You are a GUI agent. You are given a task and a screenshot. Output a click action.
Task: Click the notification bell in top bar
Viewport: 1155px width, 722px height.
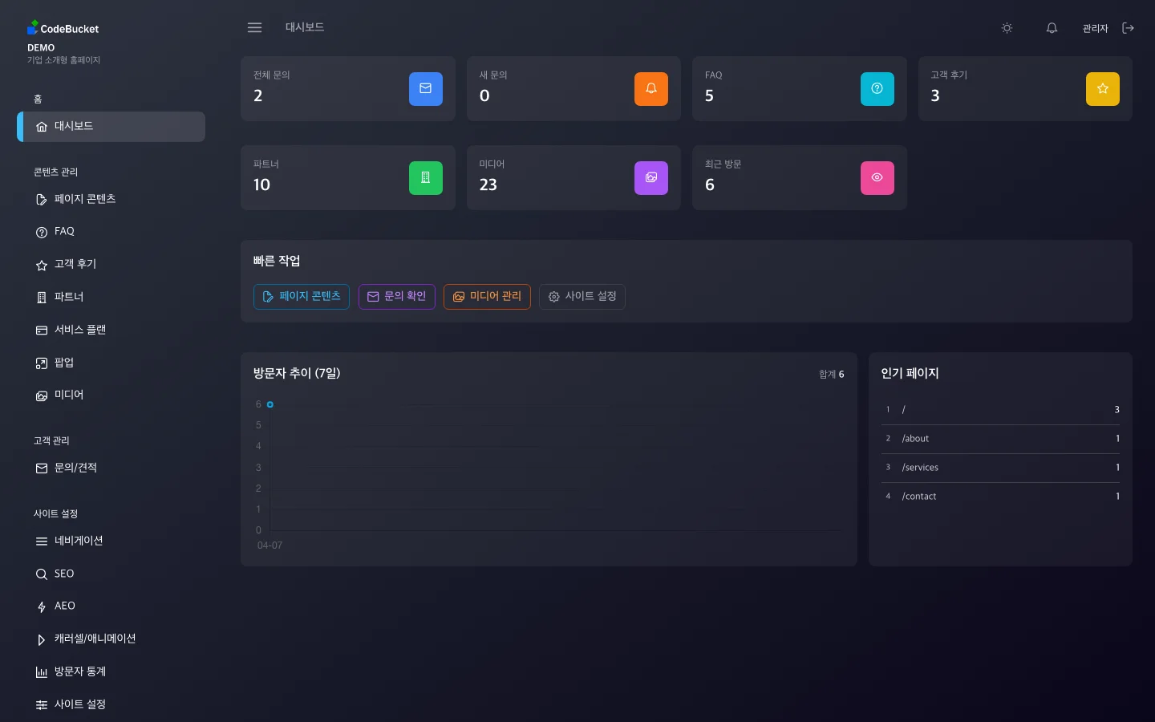point(1052,28)
